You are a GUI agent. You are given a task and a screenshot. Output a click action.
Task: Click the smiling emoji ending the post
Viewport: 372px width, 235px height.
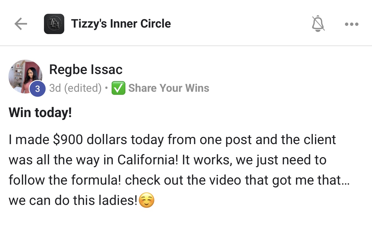(147, 201)
